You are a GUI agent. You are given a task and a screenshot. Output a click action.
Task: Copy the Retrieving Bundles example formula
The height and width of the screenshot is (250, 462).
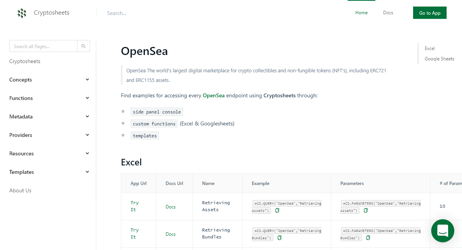279,238
